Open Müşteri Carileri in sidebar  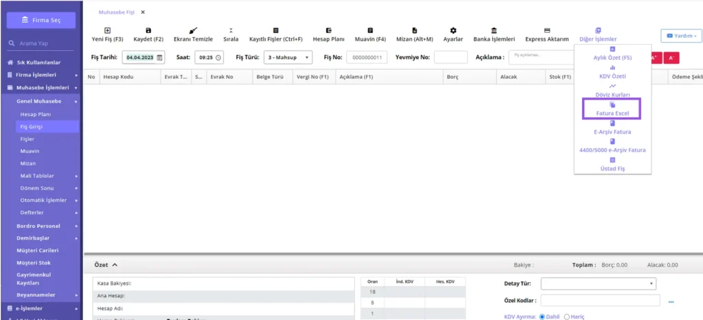click(37, 251)
